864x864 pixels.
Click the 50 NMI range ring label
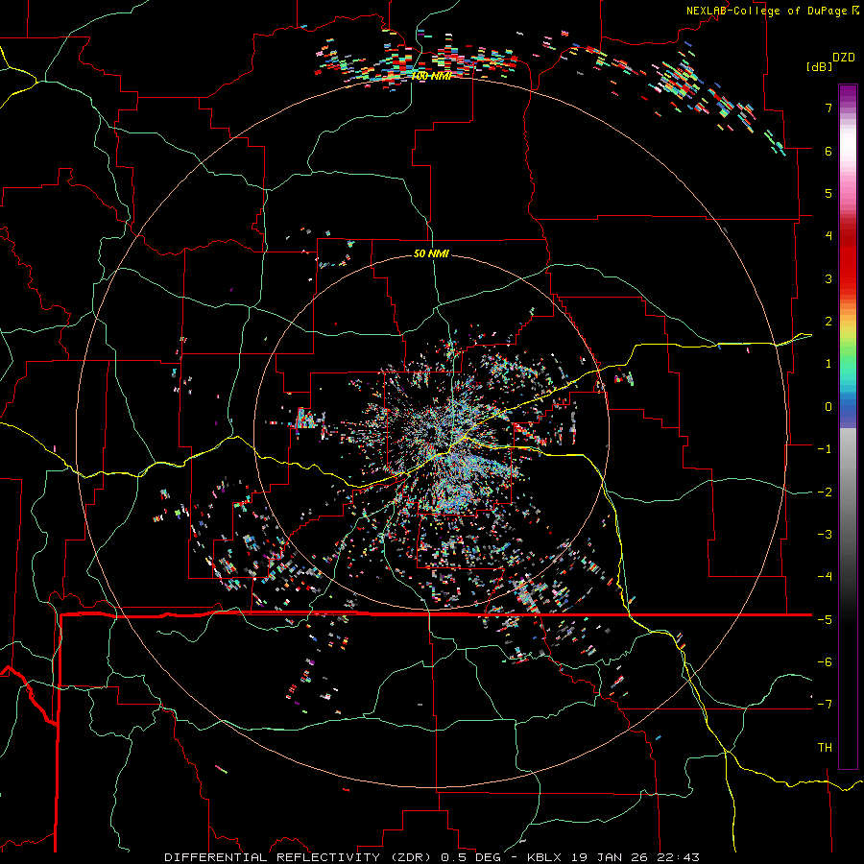click(431, 253)
